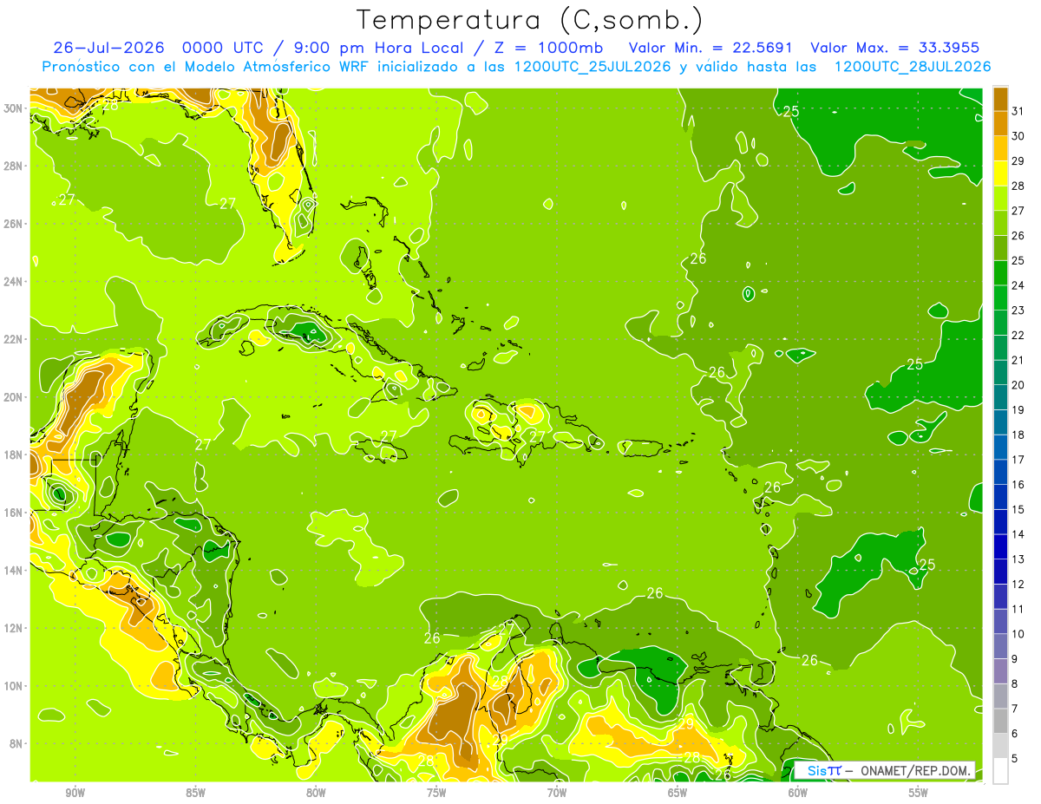The height and width of the screenshot is (804, 1041).
Task: Click the color scale label "31"
Action: 1018,111
